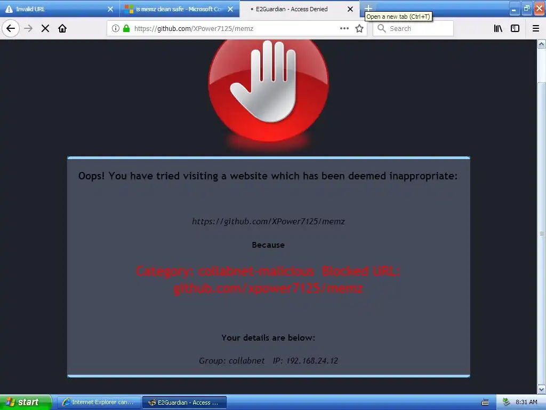Go back using the back arrow
This screenshot has height=410, width=546.
(11, 28)
